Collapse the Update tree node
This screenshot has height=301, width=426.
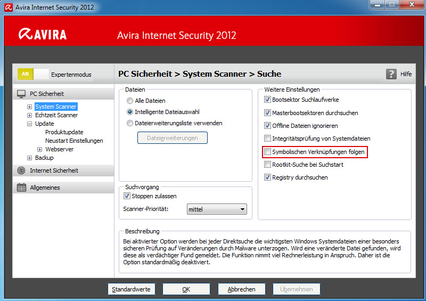(29, 124)
